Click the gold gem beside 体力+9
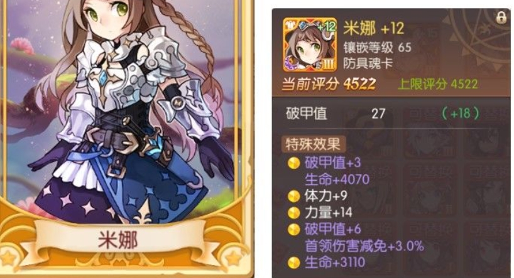 click(x=293, y=196)
